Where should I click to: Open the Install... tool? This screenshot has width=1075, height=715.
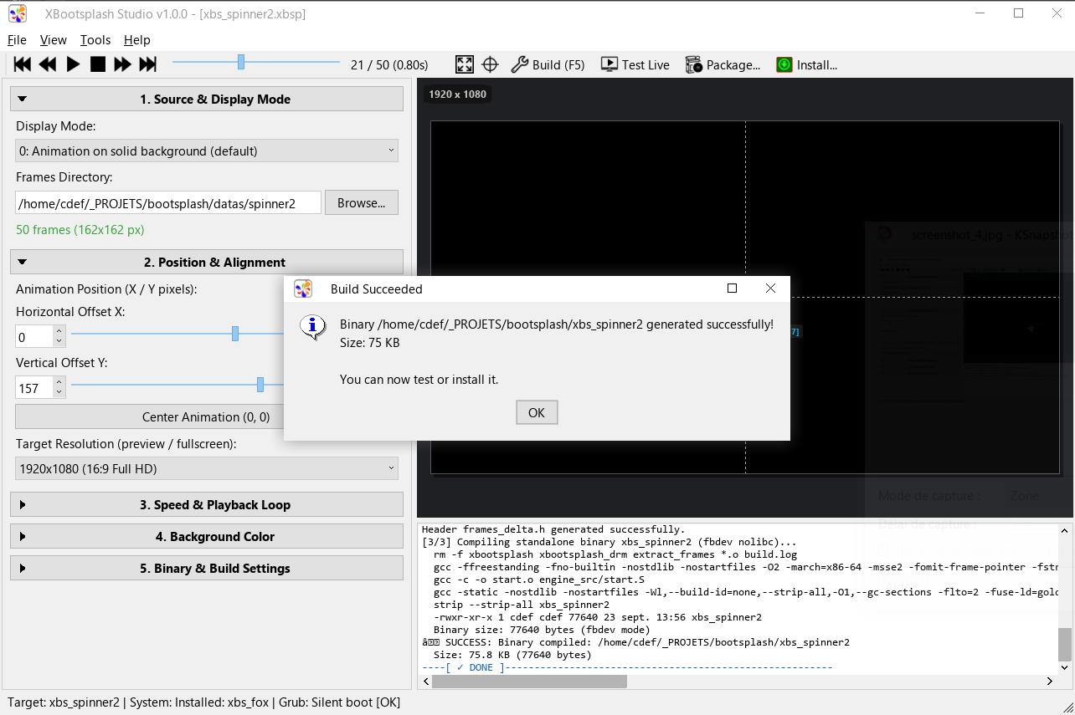(x=806, y=64)
